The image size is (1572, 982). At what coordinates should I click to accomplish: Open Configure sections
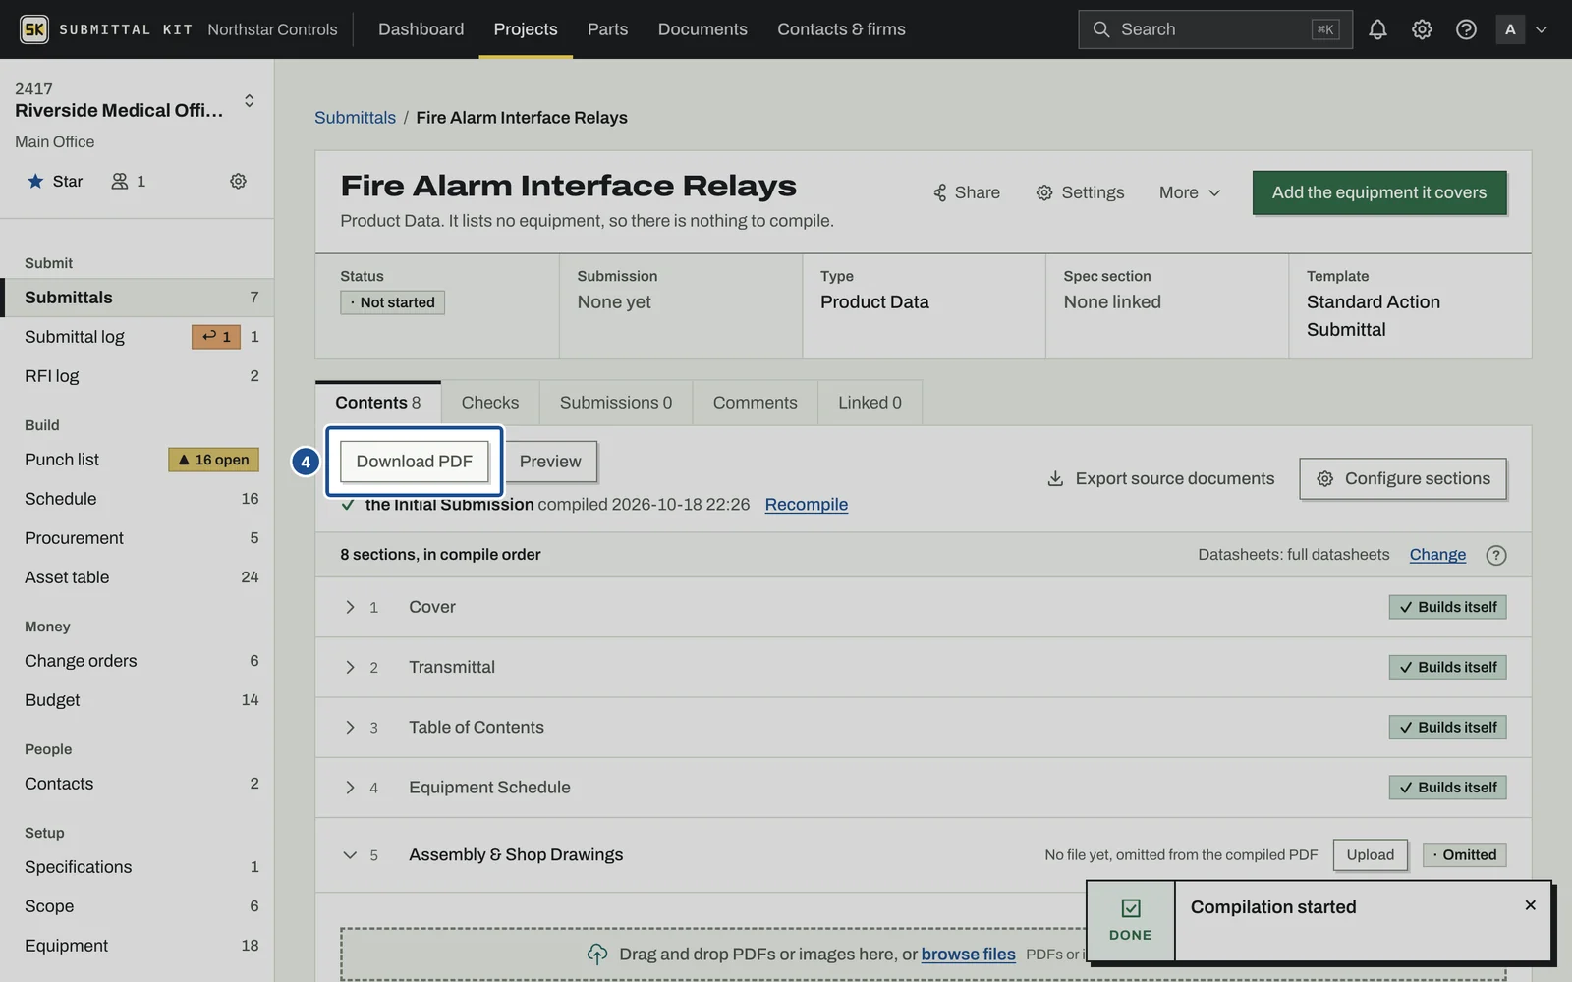click(x=1402, y=478)
